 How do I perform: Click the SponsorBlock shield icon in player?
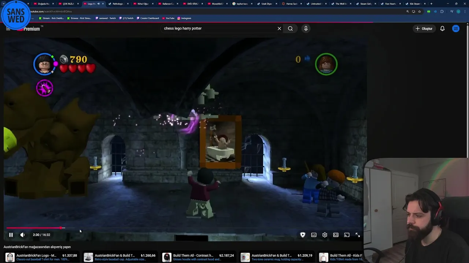tap(303, 235)
